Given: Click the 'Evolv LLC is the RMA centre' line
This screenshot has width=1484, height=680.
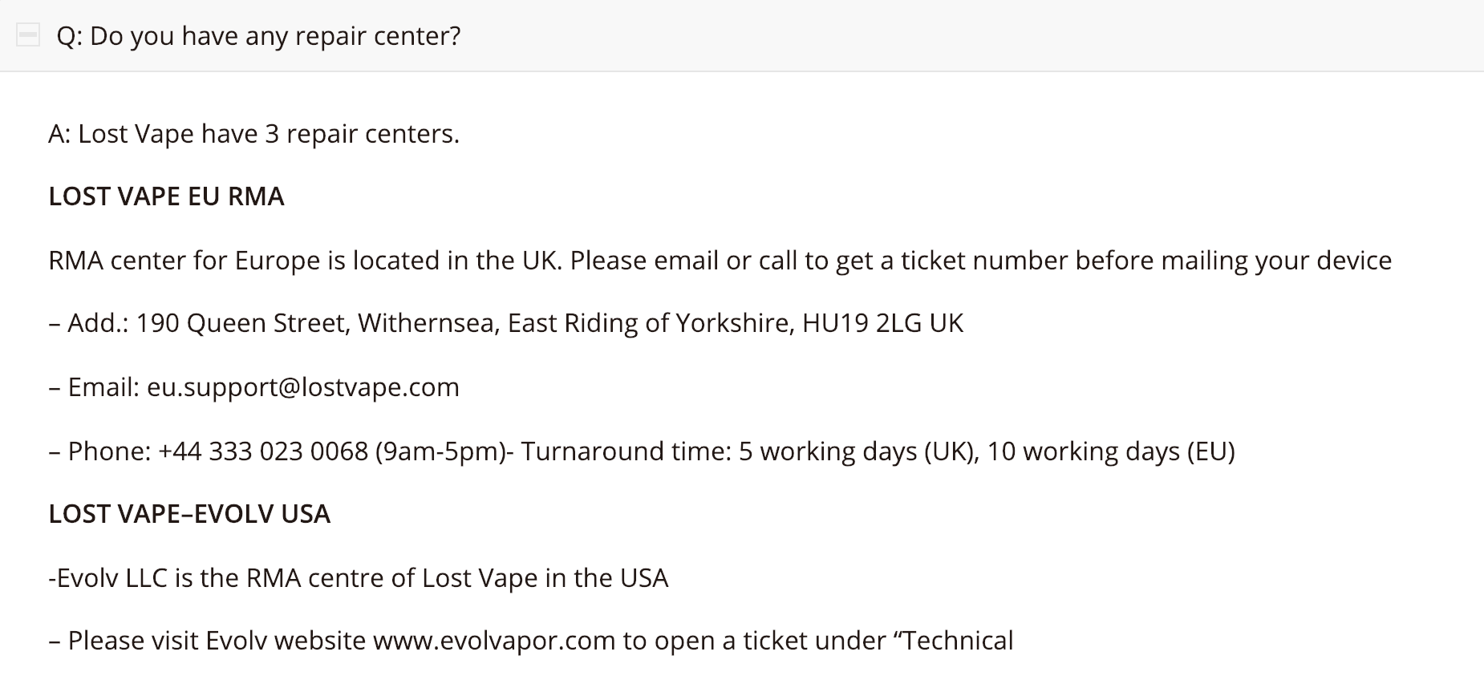Looking at the screenshot, I should (x=358, y=578).
